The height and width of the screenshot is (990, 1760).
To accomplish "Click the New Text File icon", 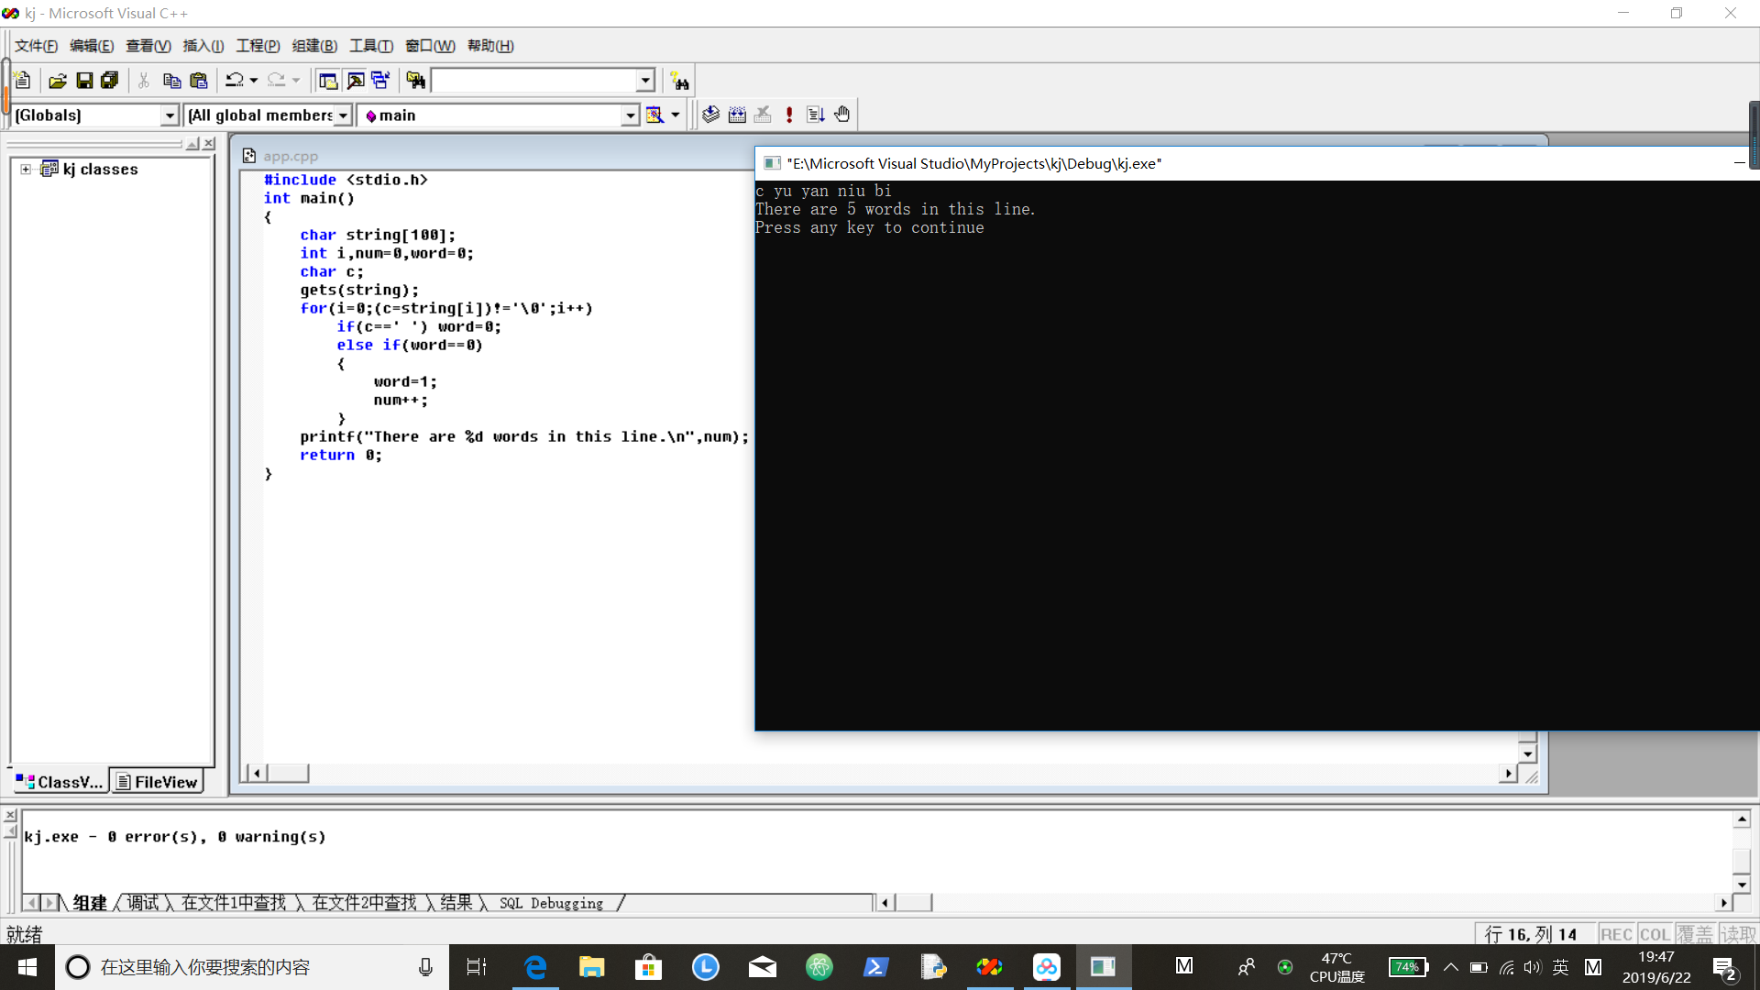I will [x=24, y=81].
